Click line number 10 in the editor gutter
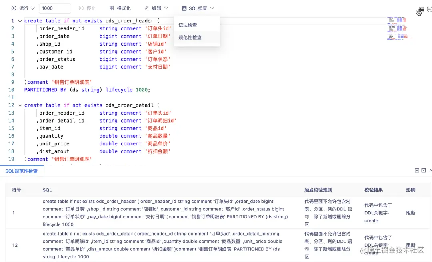Image resolution: width=432 pixels, height=262 pixels. (x=11, y=90)
